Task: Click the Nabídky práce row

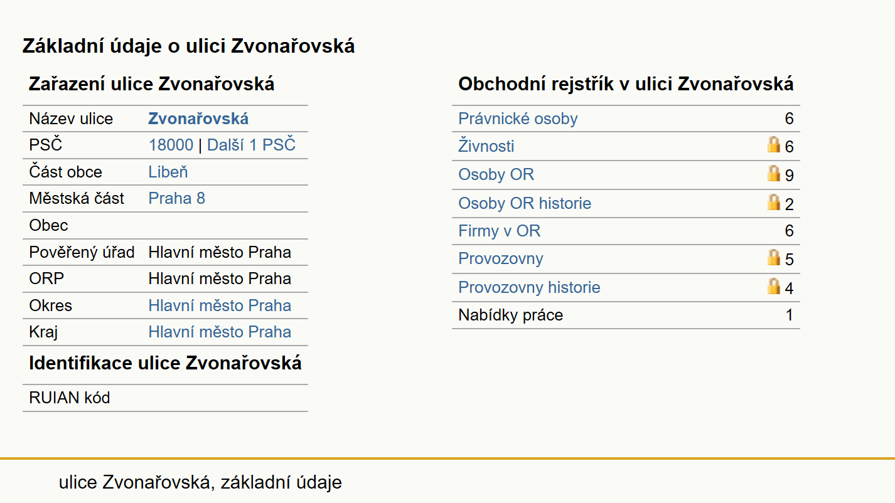Action: [626, 315]
